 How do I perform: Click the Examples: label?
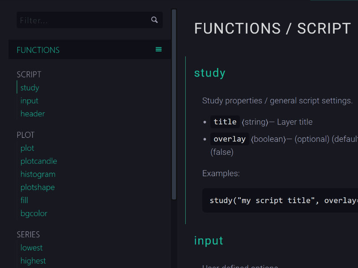point(221,174)
